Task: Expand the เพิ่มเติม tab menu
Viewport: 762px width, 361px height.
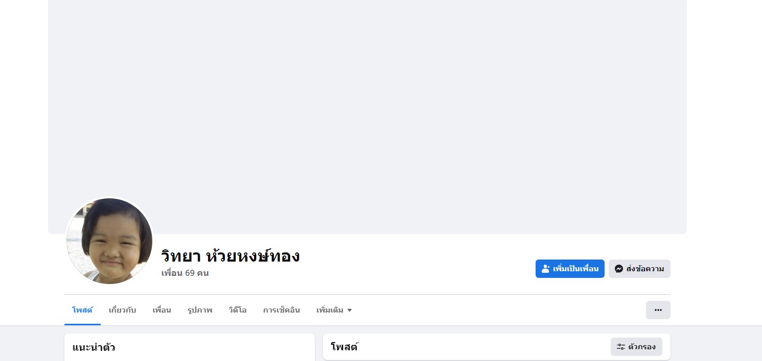Action: pos(333,310)
